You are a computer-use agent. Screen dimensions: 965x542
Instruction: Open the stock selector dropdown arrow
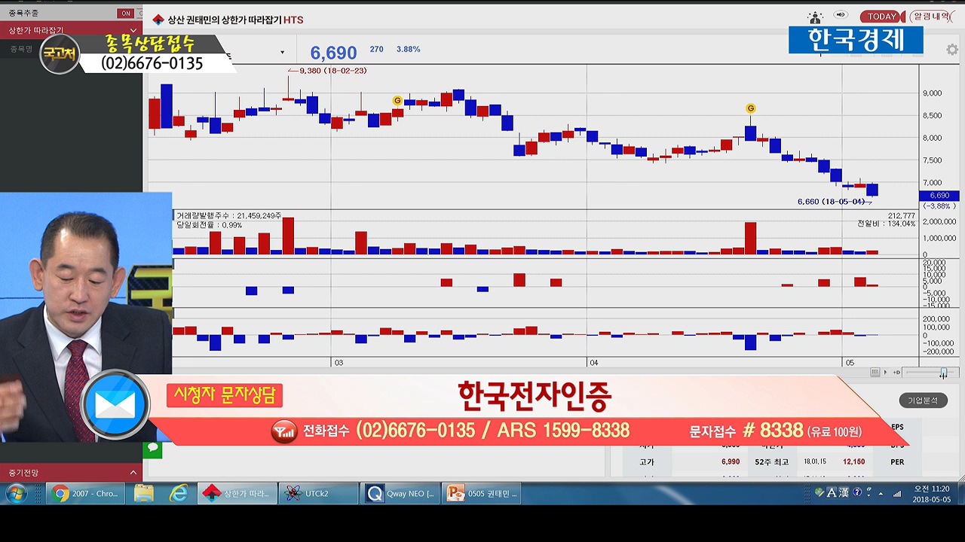283,53
